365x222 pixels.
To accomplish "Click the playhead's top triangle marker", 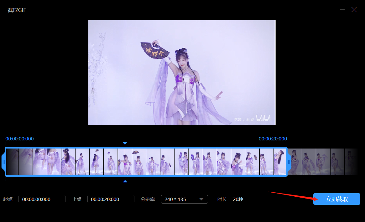I will 125,144.
